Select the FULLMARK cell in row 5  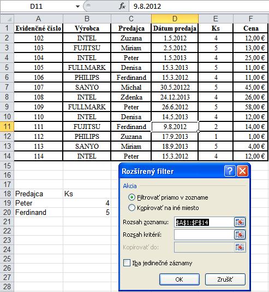pos(87,68)
